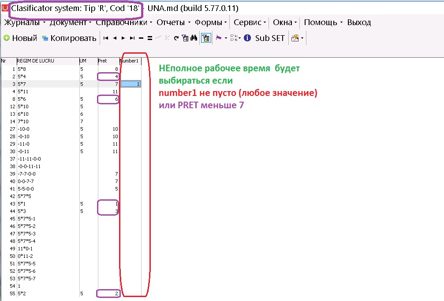Image resolution: width=444 pixels, height=301 pixels.
Task: Refresh the table with the circular arrow icon
Action: pyautogui.click(x=176, y=38)
